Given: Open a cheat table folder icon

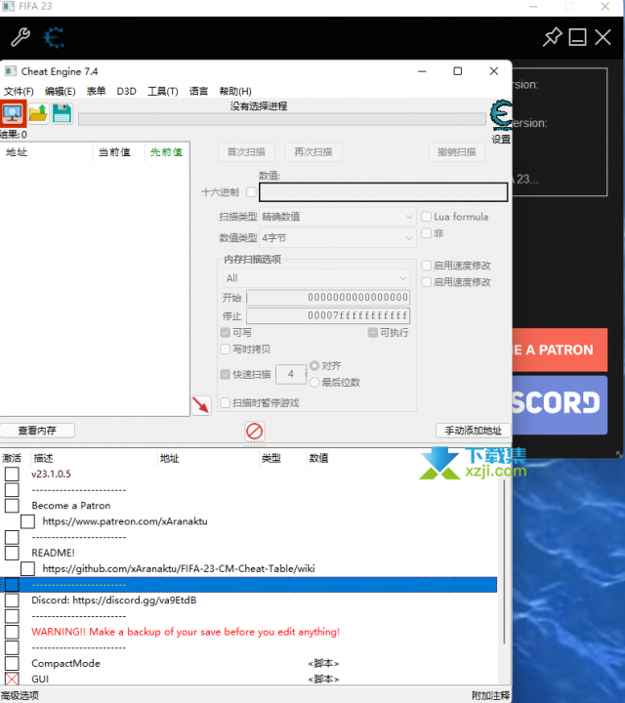Looking at the screenshot, I should tap(38, 113).
